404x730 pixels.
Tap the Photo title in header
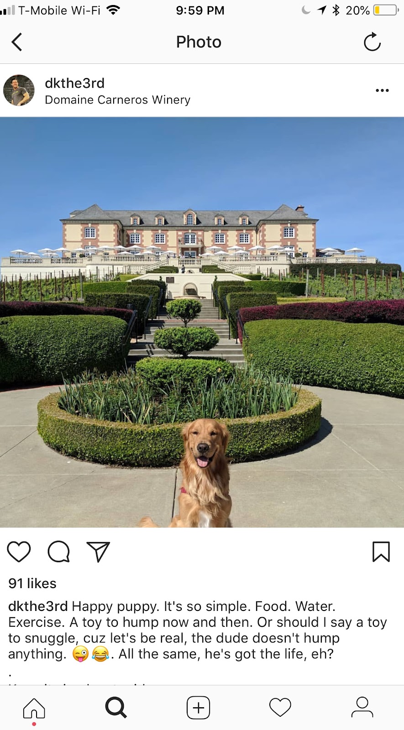[199, 42]
